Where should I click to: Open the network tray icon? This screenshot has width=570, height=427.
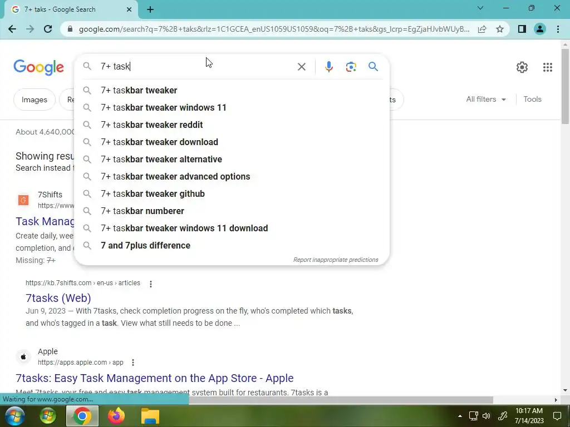point(473,416)
